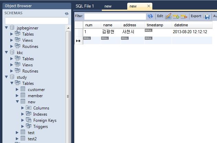Screen dimensions: 217x143
Task: Collapse the kkc schema
Action: (7, 52)
